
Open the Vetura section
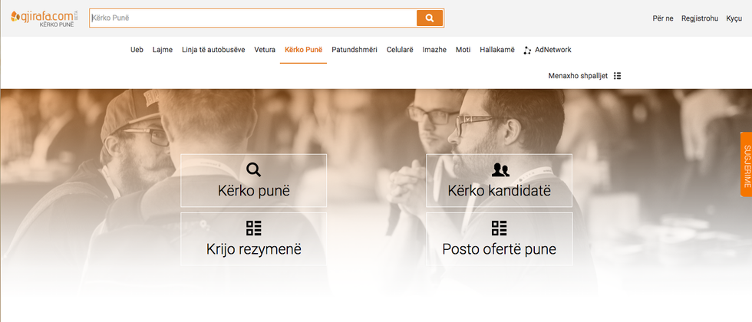coord(265,50)
